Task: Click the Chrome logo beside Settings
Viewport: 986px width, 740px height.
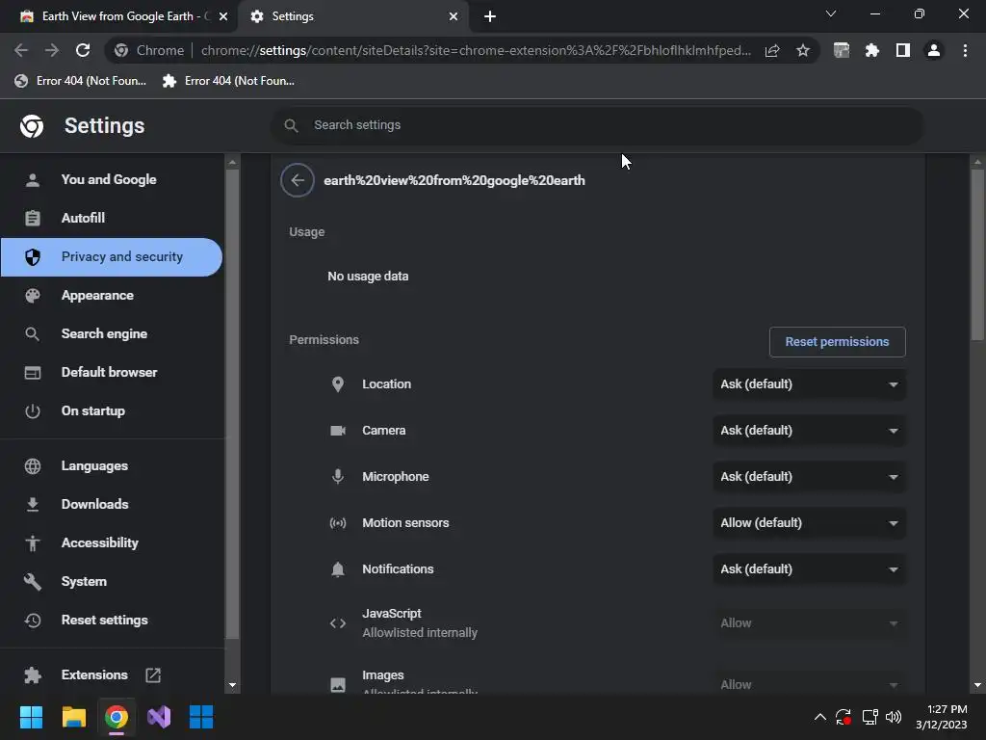Action: [x=32, y=126]
